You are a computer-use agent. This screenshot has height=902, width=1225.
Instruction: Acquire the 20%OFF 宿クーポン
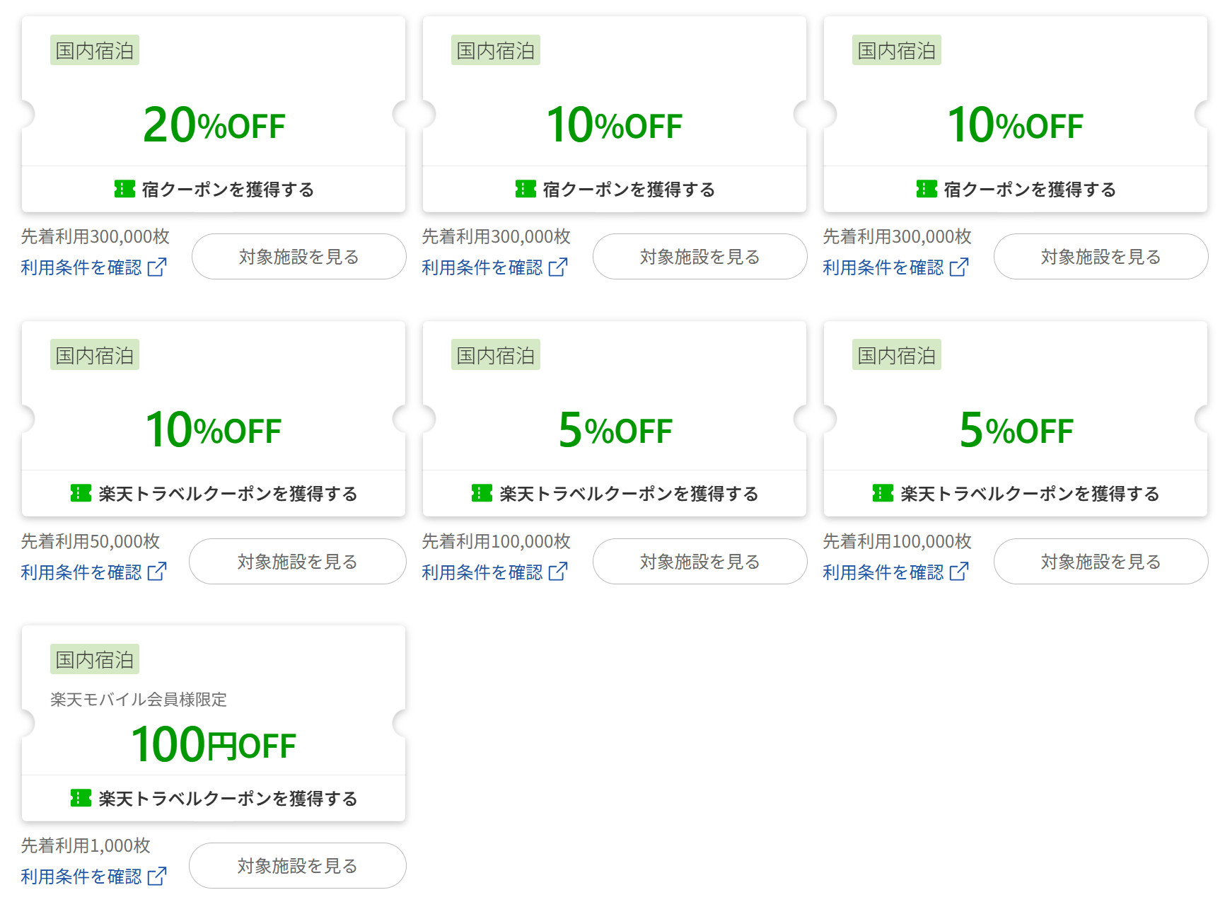[x=214, y=189]
